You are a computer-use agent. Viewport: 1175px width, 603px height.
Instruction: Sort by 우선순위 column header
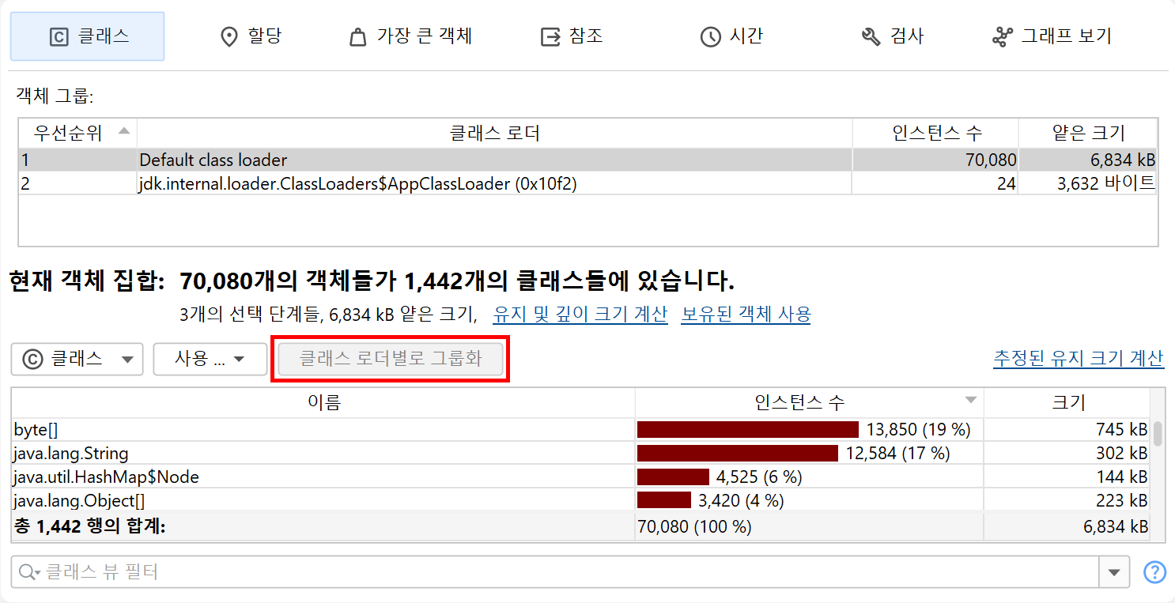pos(77,133)
